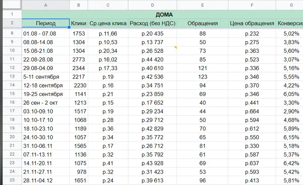The width and height of the screenshot is (303, 185).
Task: Select period cell 12-18 сентября
Action: click(46, 85)
